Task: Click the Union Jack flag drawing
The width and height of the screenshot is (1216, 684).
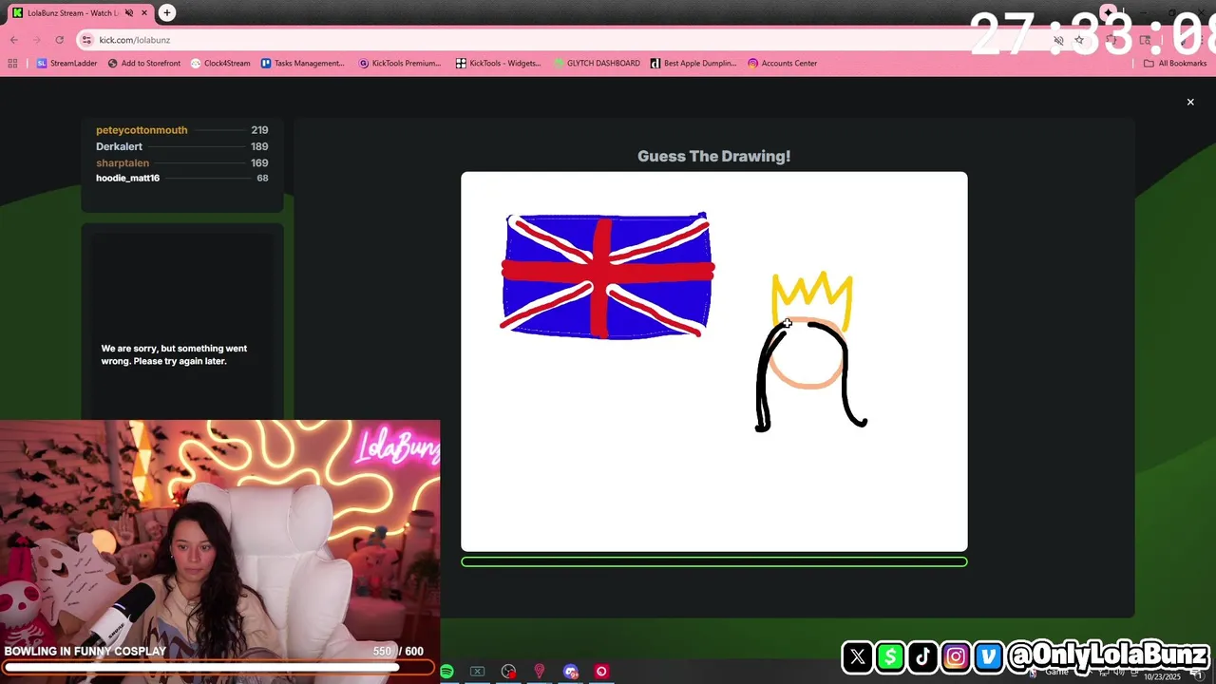Action: (607, 275)
